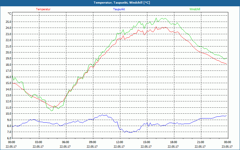Click the 12:00 time axis label

(119, 142)
